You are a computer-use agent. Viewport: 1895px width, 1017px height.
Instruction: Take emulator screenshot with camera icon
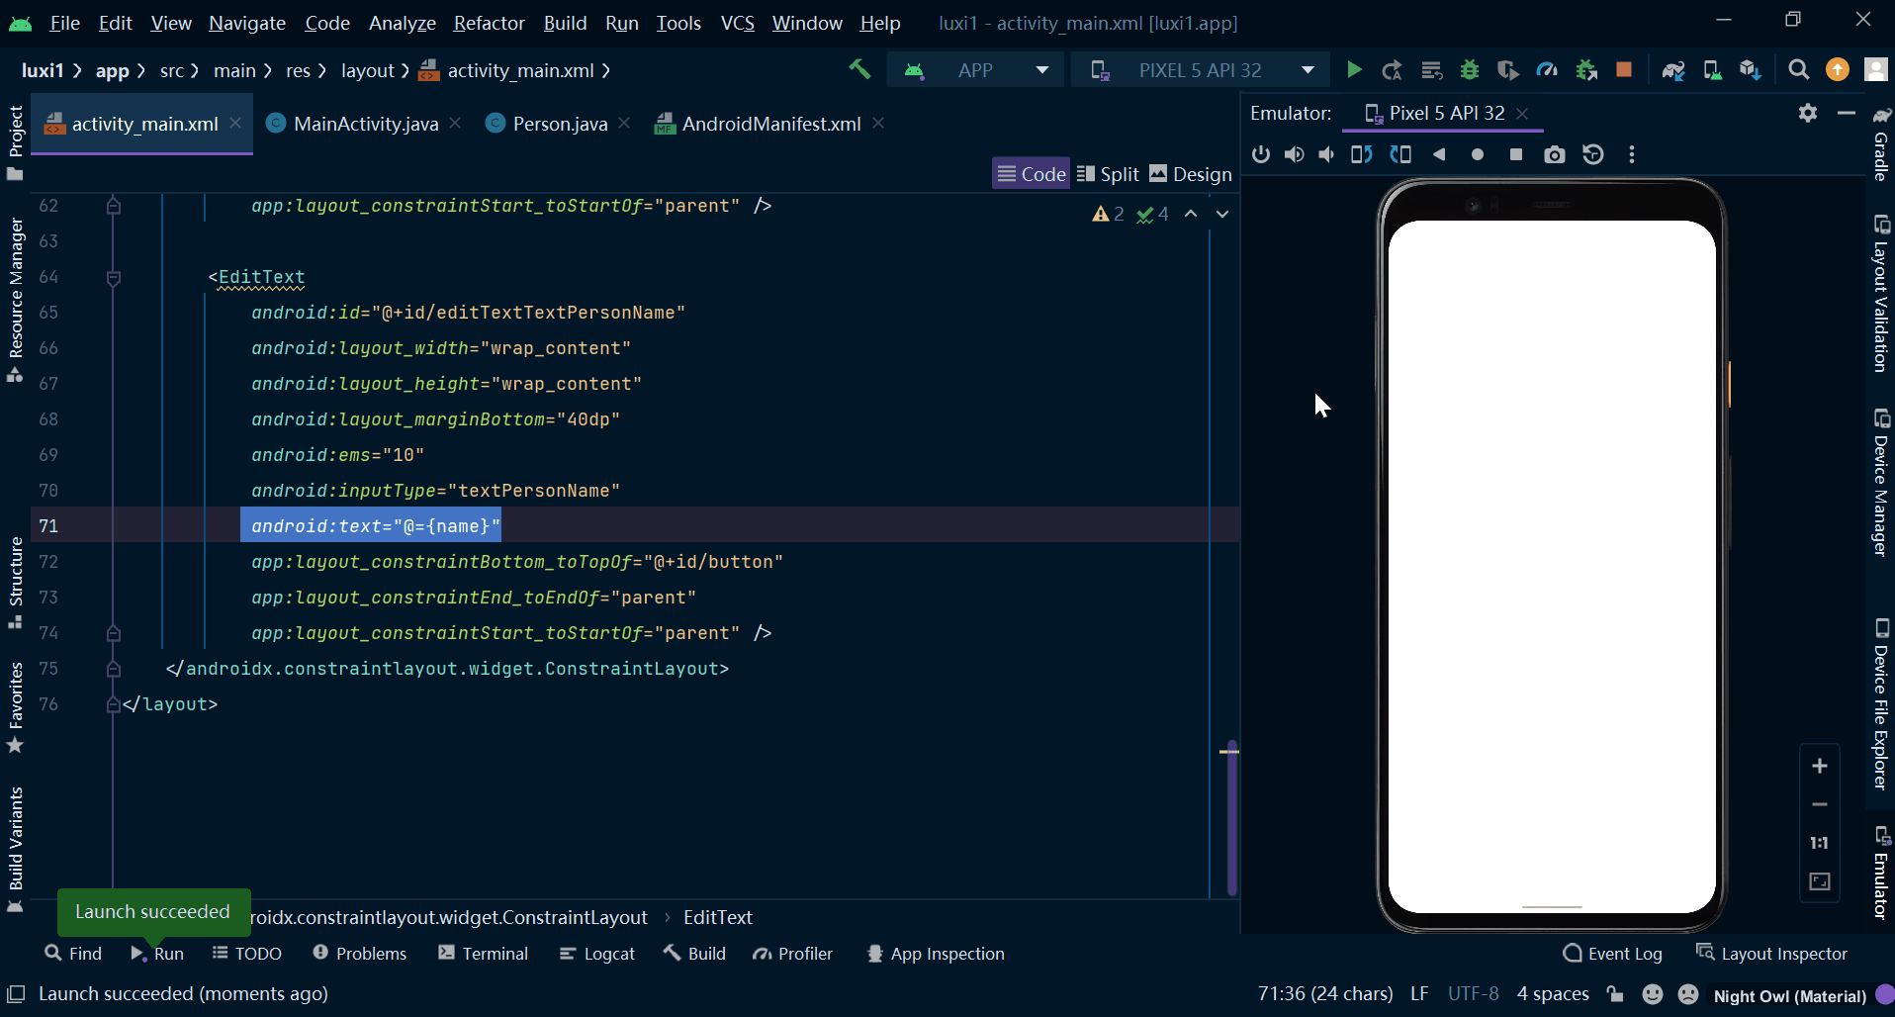click(x=1555, y=154)
